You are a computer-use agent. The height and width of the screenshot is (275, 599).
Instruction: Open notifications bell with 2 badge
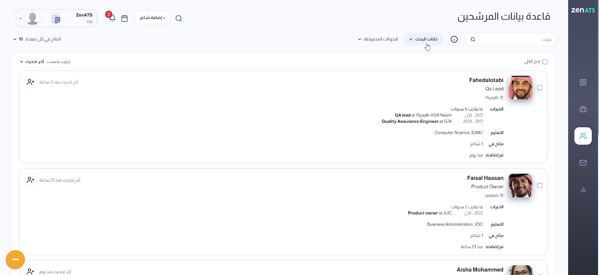(111, 17)
